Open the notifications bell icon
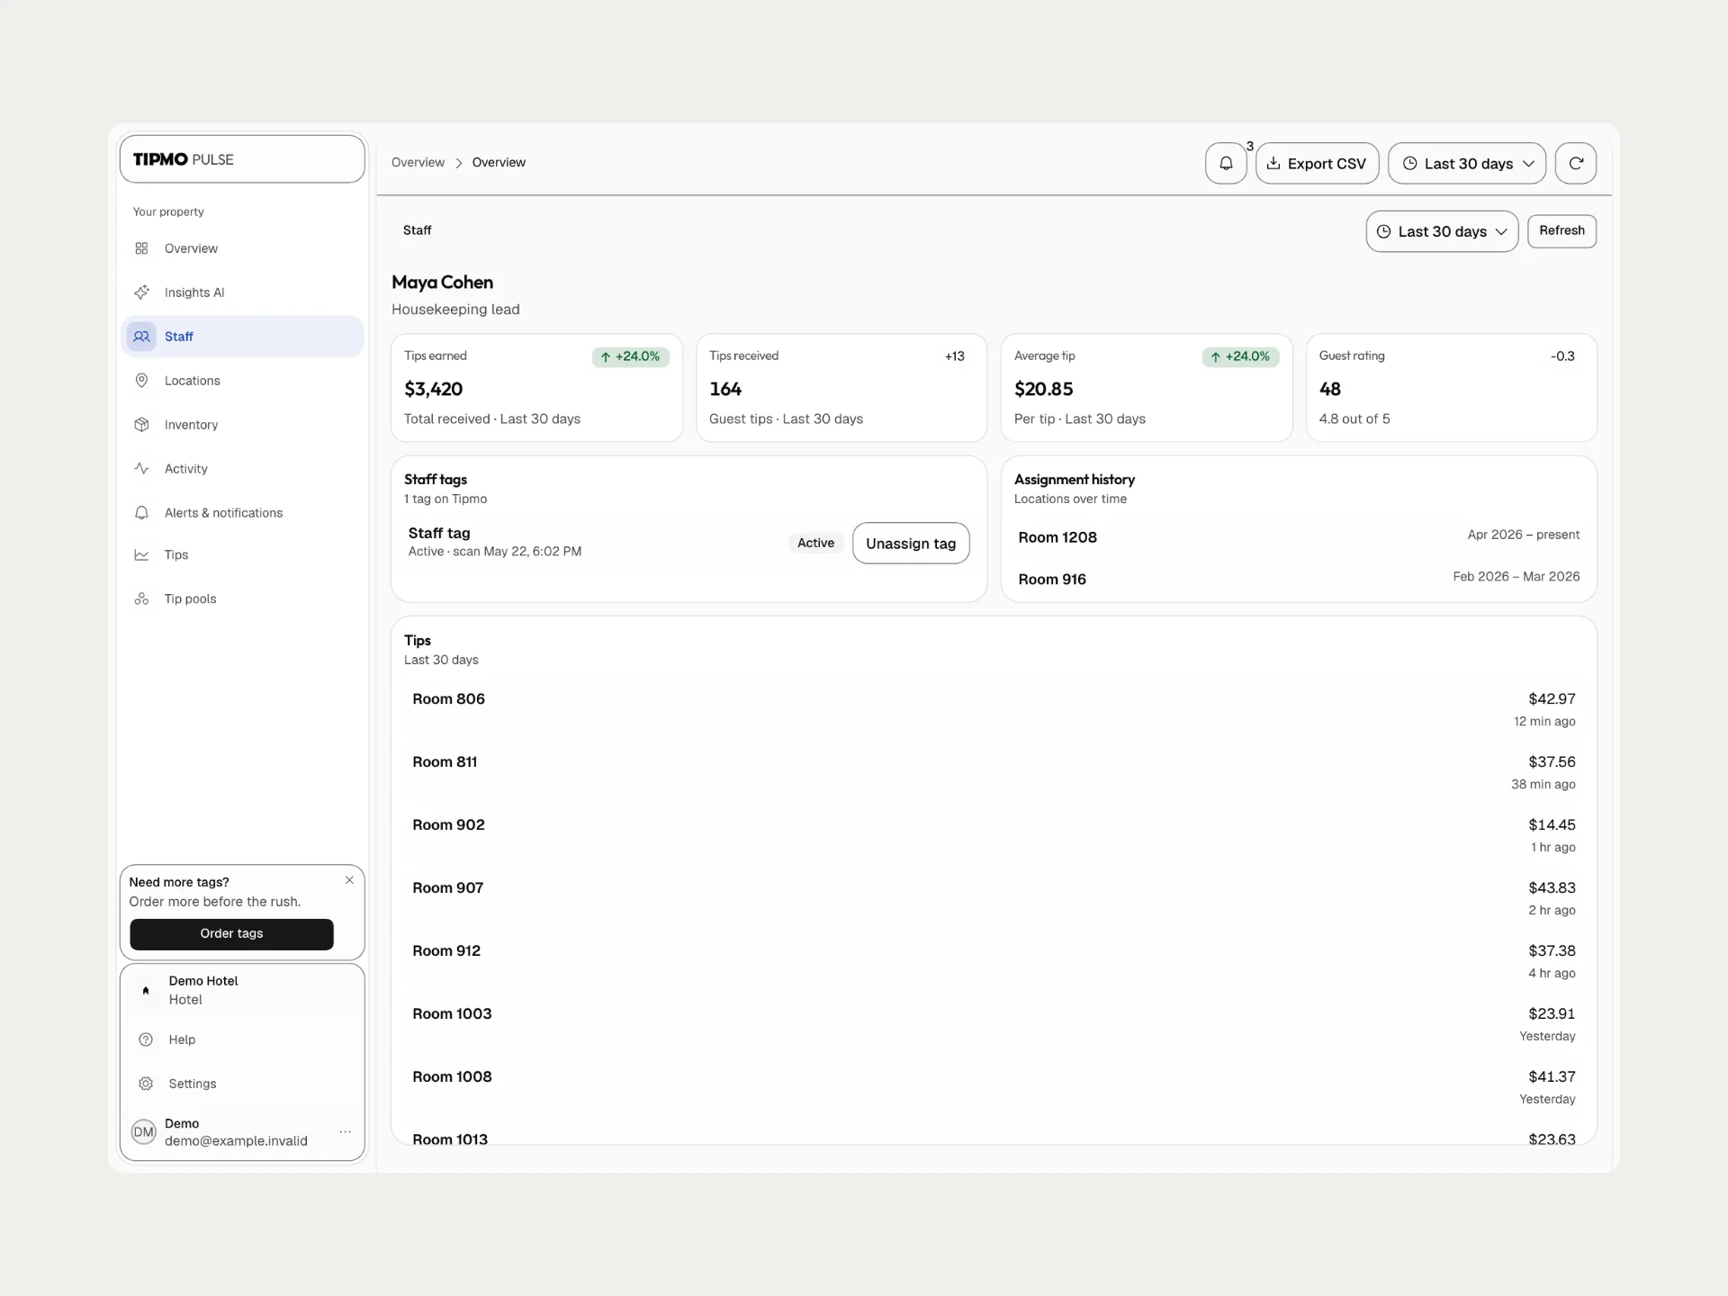 (x=1226, y=163)
